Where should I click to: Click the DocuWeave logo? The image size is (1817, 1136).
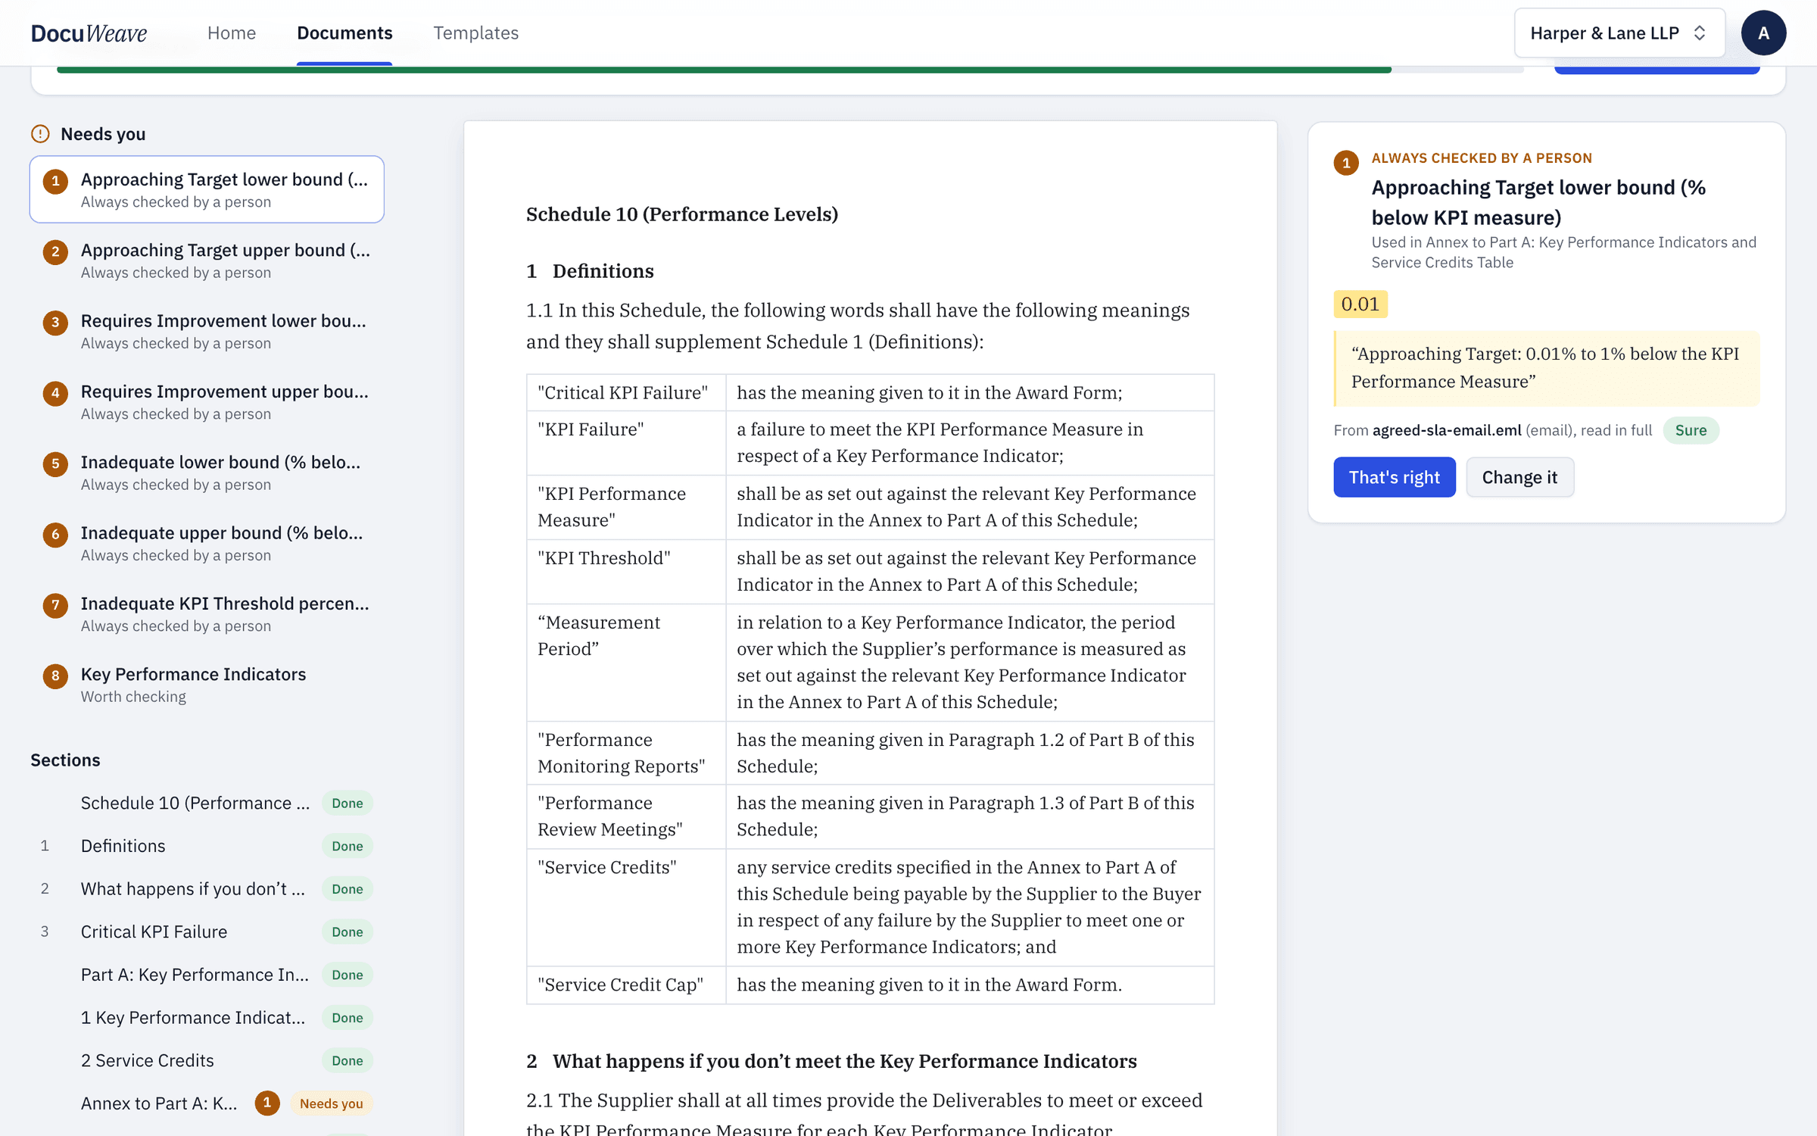89,33
